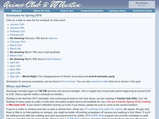Click the 'No showing' text for February 16th
Image resolution: width=159 pixels, height=119 pixels.
(17, 38)
